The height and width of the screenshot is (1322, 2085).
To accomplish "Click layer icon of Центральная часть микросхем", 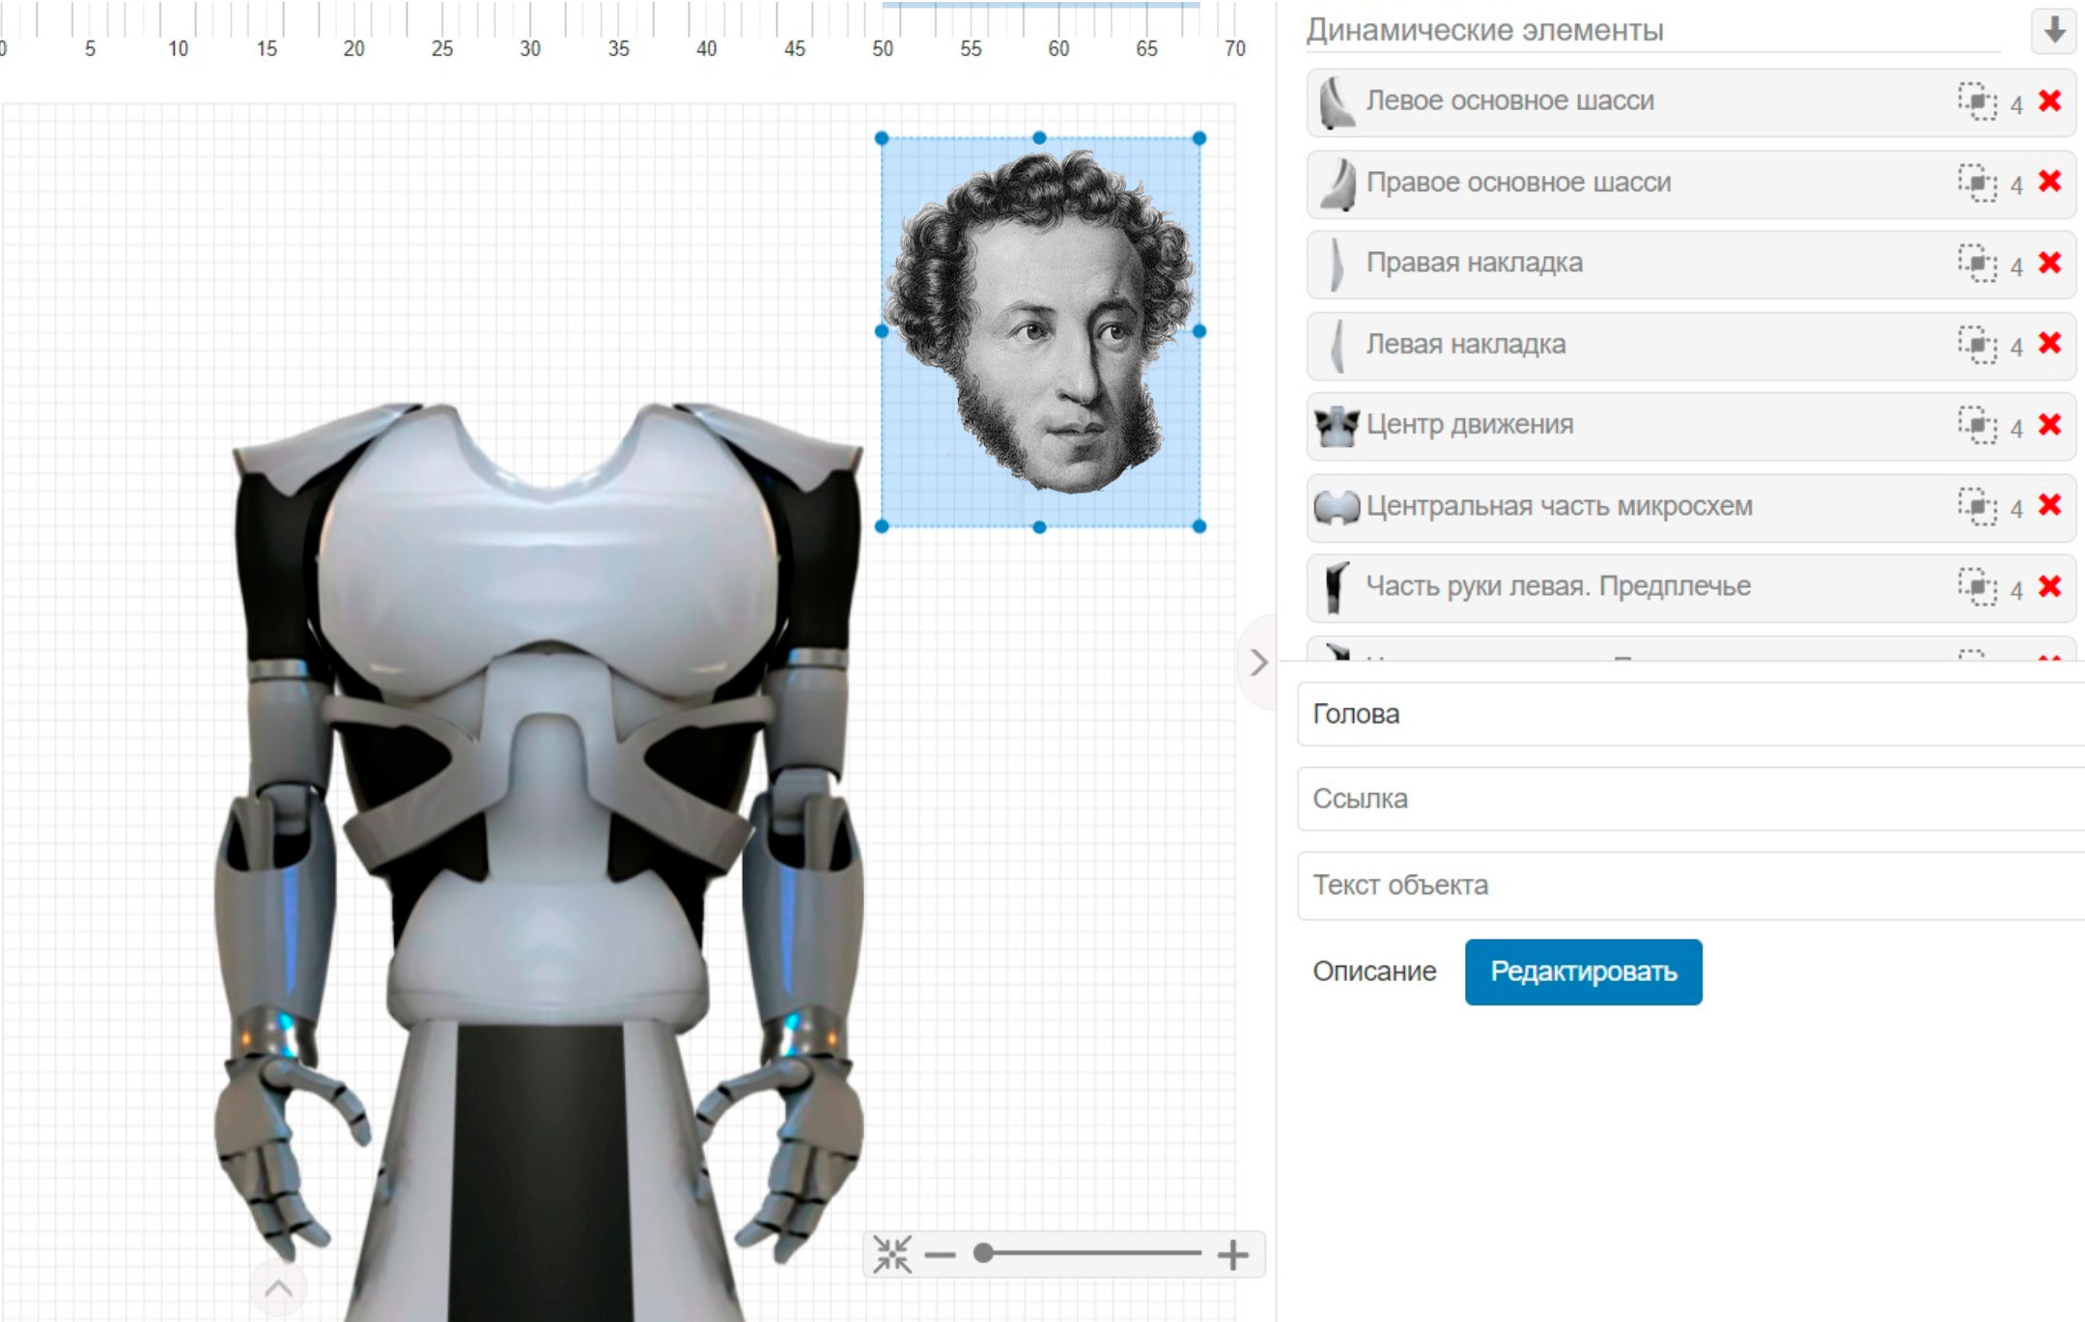I will pos(1977,506).
